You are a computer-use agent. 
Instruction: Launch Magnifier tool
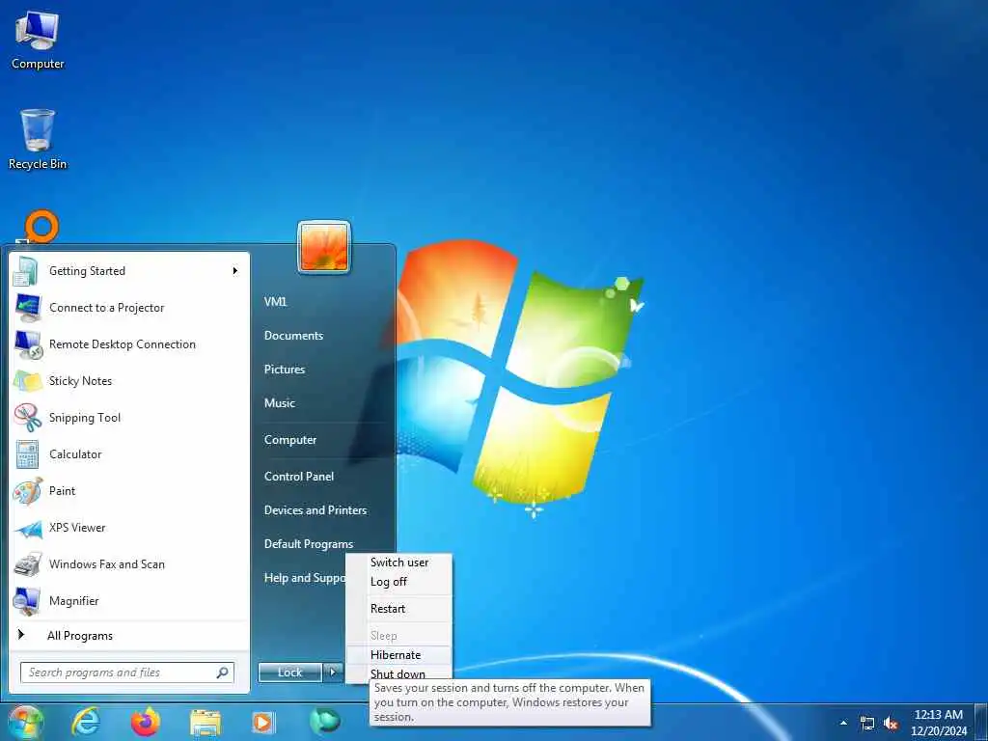[x=129, y=600]
